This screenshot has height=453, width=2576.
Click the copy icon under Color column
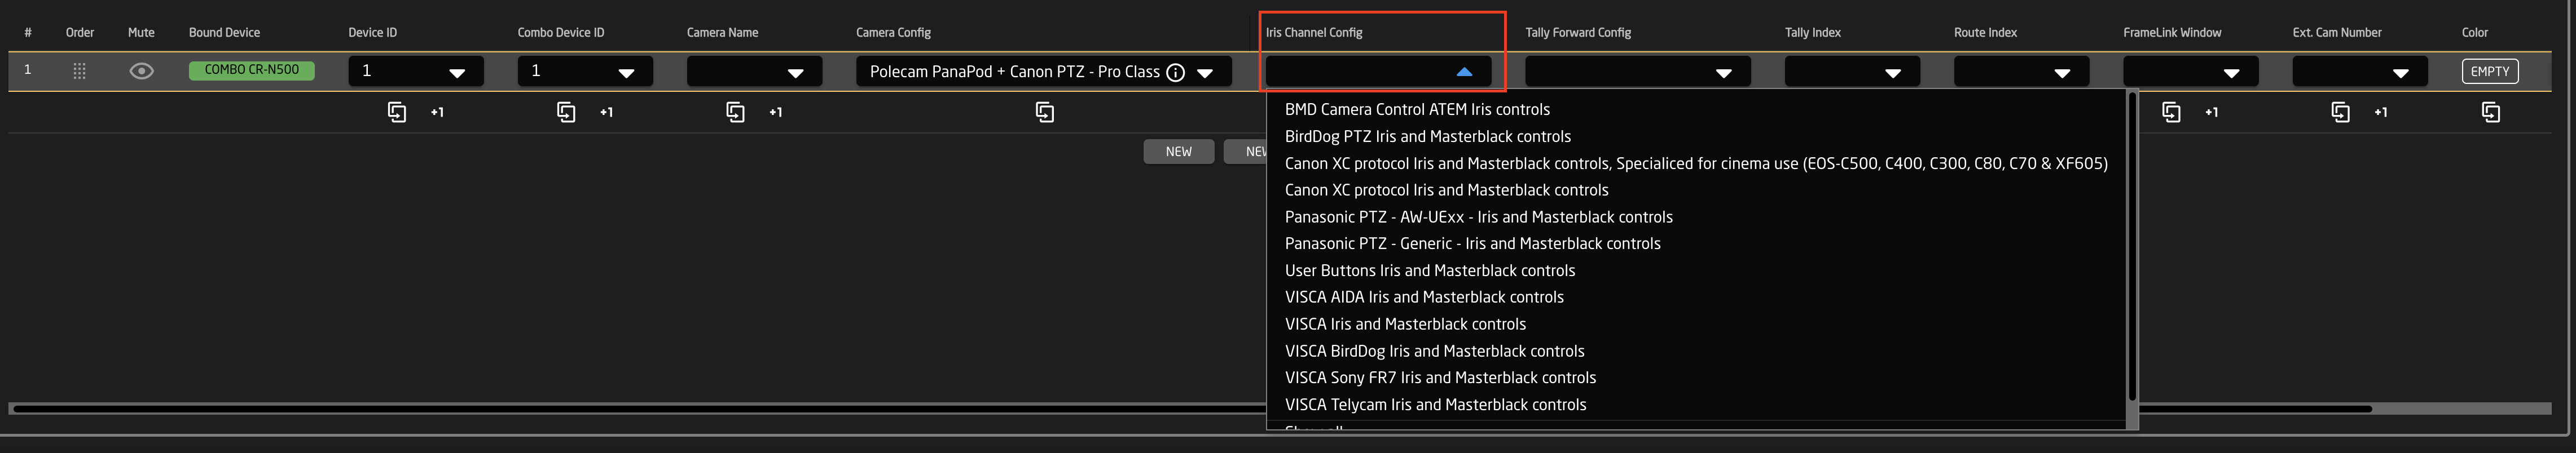tap(2490, 112)
